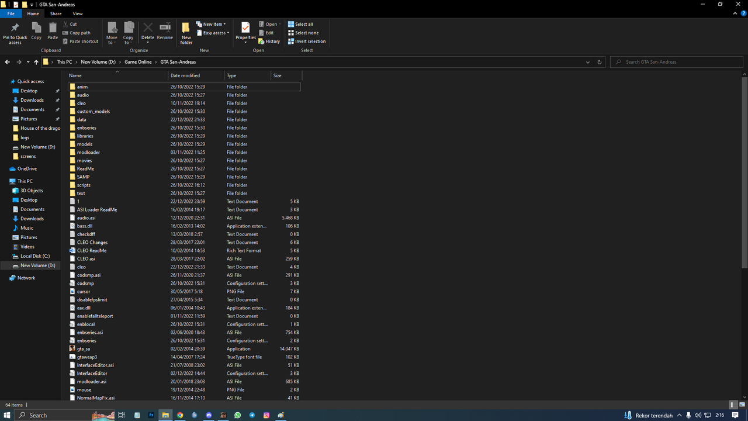The width and height of the screenshot is (748, 421).
Task: Cut the selected item with the scissors button
Action: coord(70,24)
